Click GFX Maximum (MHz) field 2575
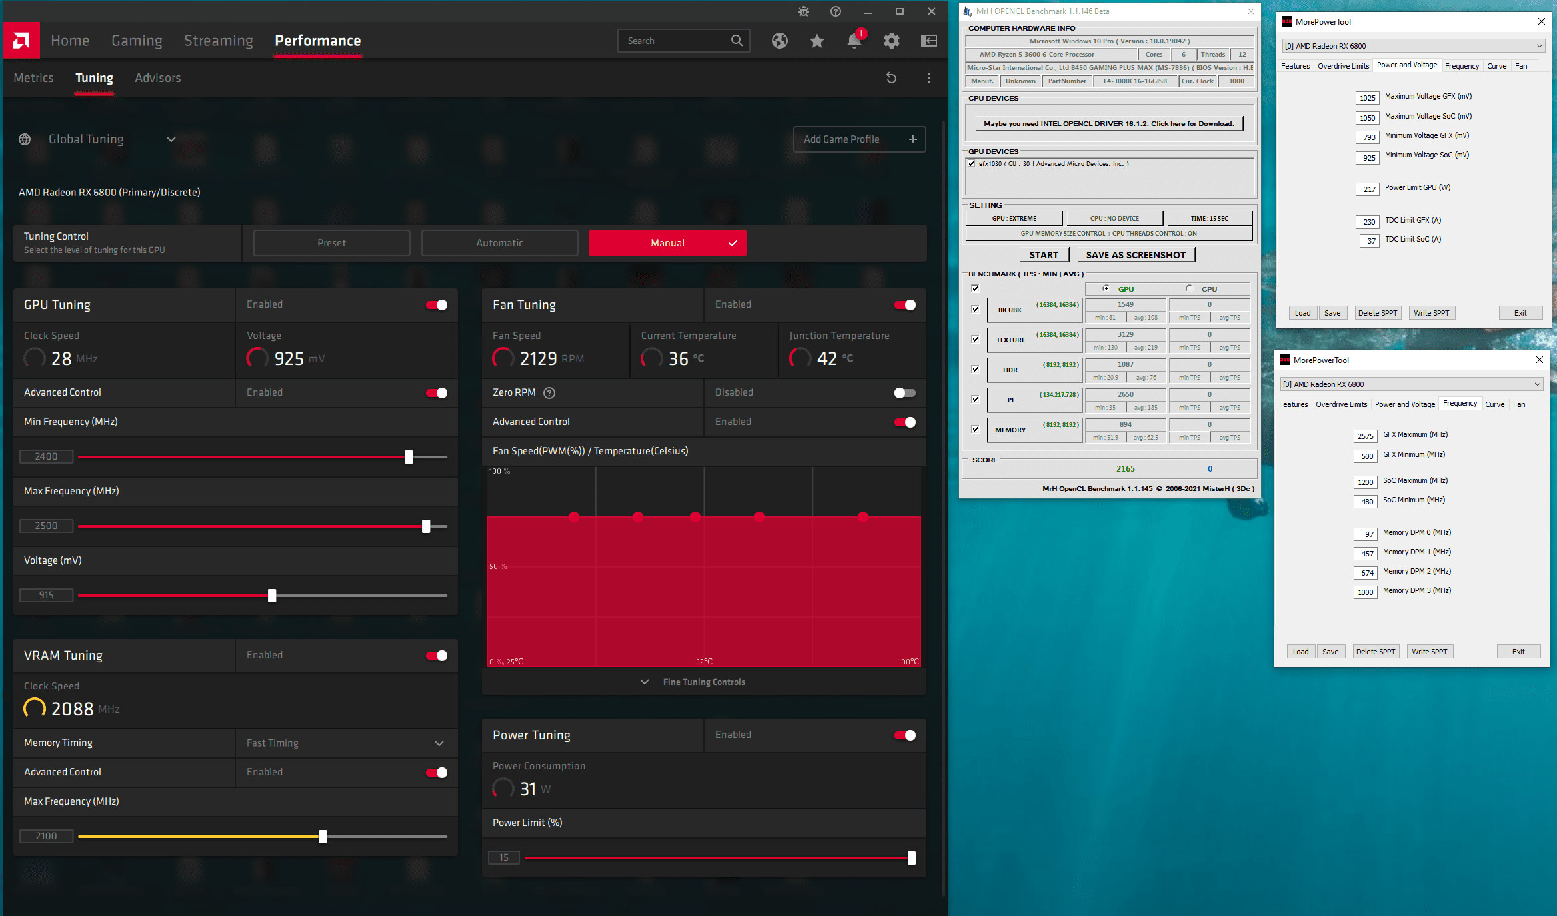 tap(1365, 436)
